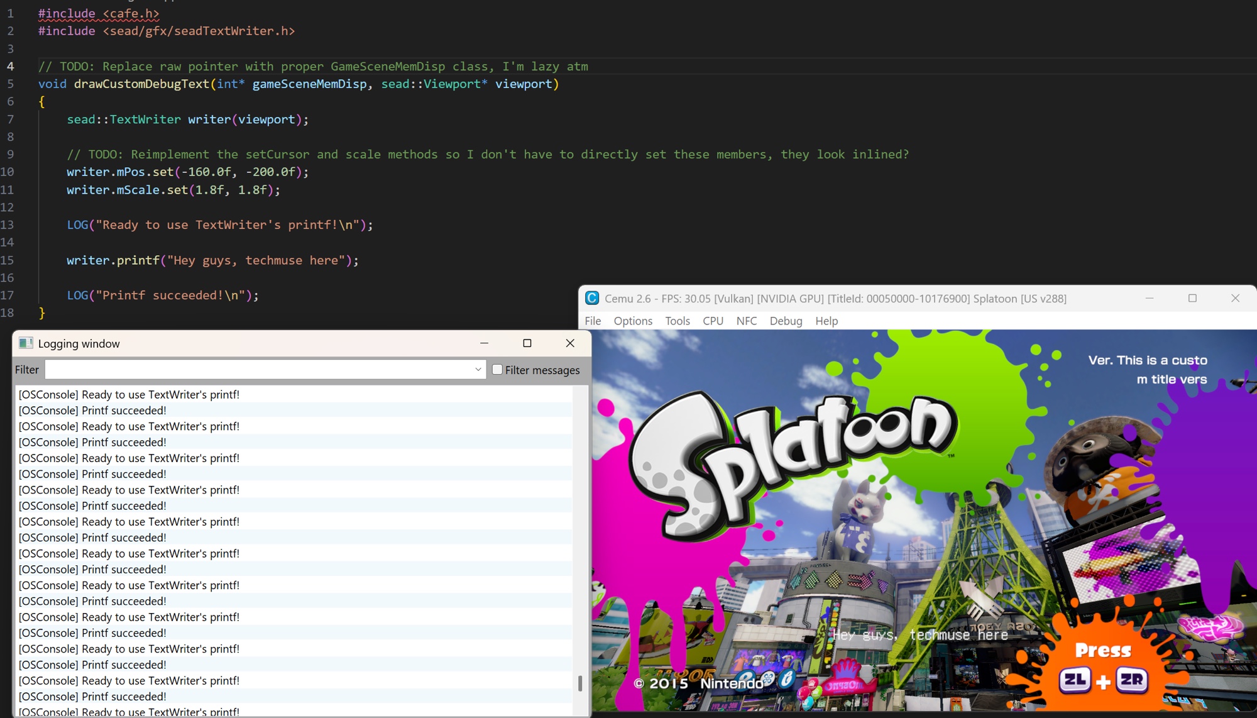Open the NFC menu

pyautogui.click(x=746, y=321)
